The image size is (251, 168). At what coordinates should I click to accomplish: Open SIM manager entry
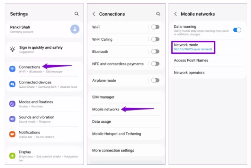click(103, 97)
